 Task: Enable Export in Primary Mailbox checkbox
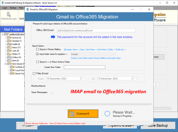pos(37,49)
